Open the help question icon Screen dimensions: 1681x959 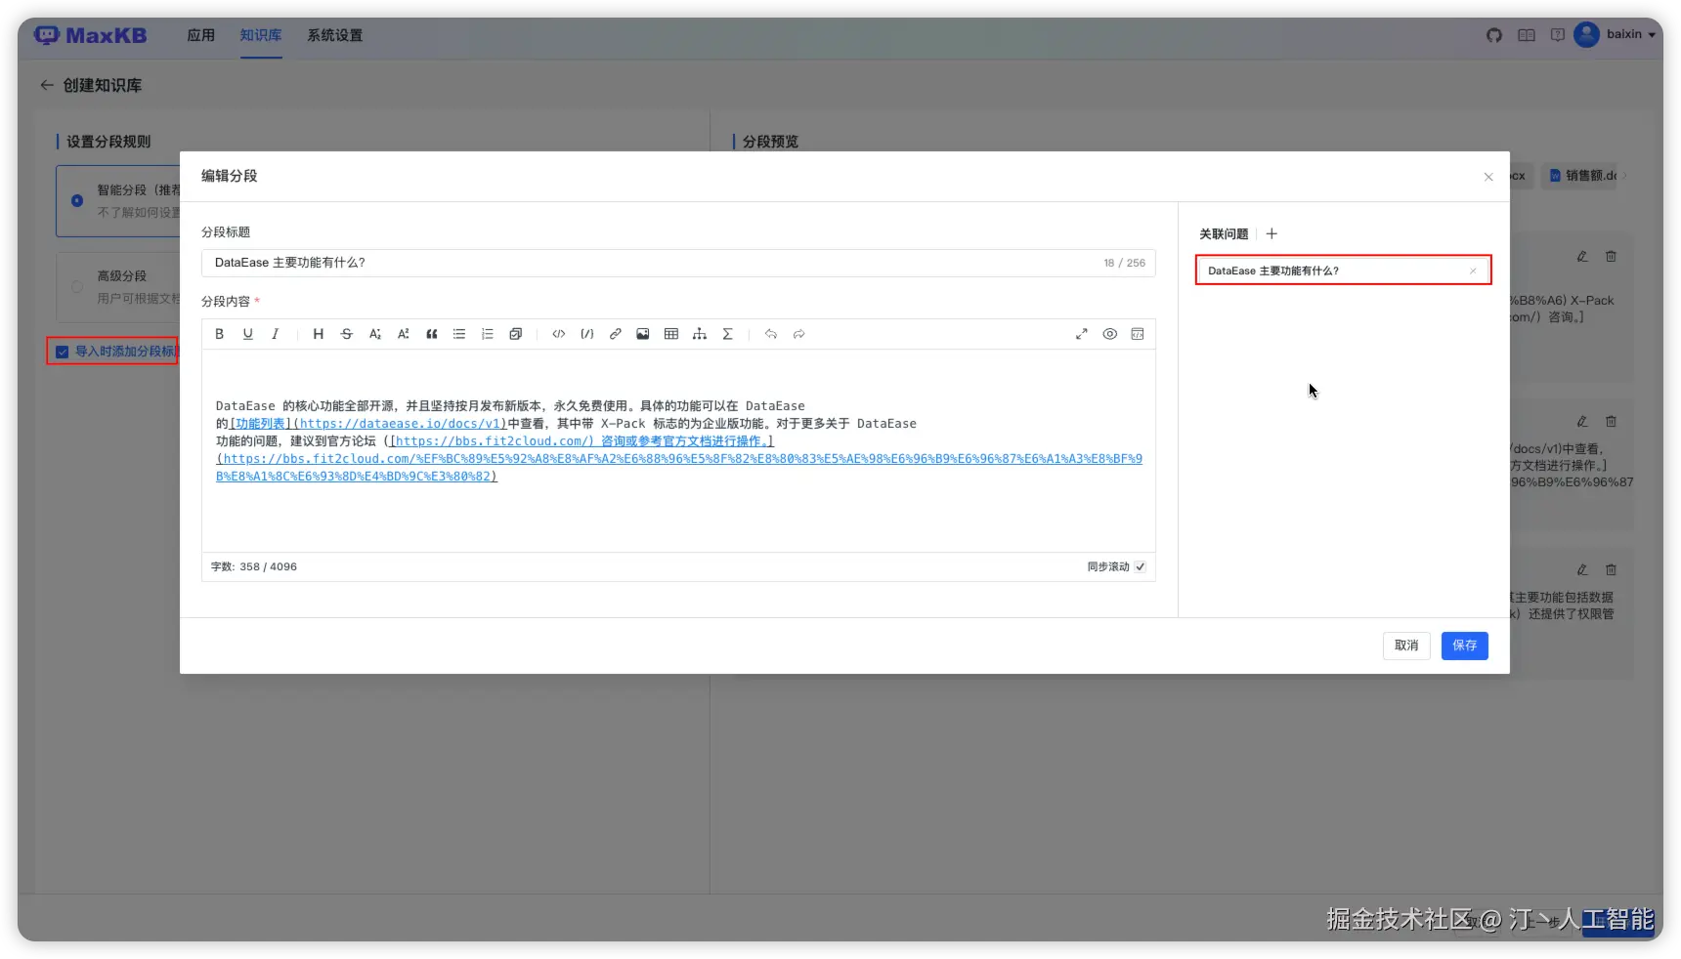click(1558, 35)
